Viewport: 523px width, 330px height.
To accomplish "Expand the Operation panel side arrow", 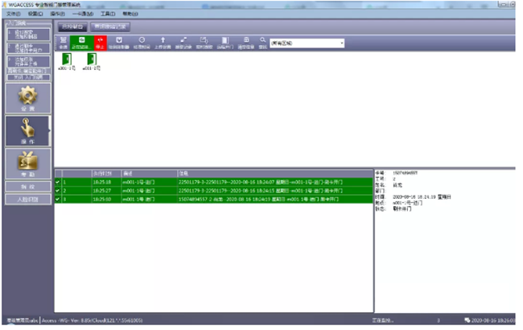I will tap(50, 129).
